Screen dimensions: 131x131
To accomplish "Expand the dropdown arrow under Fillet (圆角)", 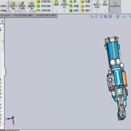I will pyautogui.click(x=56, y=11).
